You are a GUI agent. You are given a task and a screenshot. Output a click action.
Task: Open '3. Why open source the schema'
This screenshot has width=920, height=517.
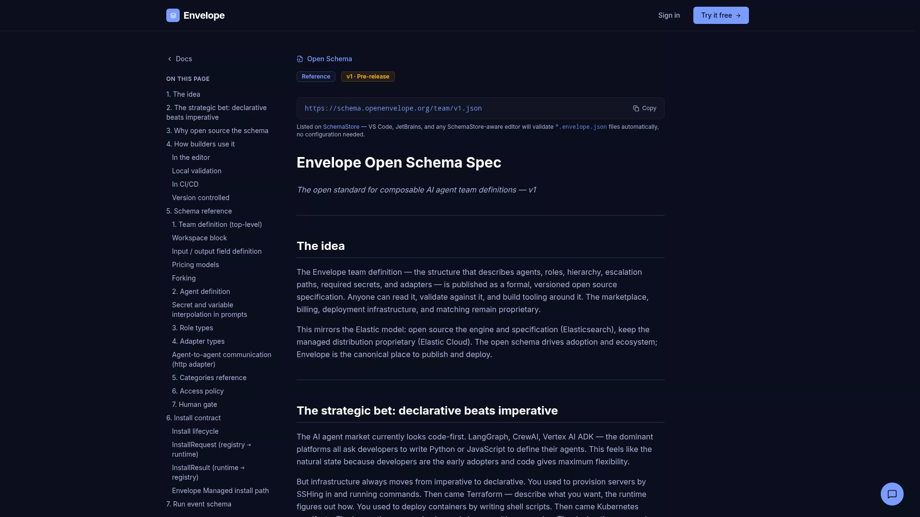point(218,131)
